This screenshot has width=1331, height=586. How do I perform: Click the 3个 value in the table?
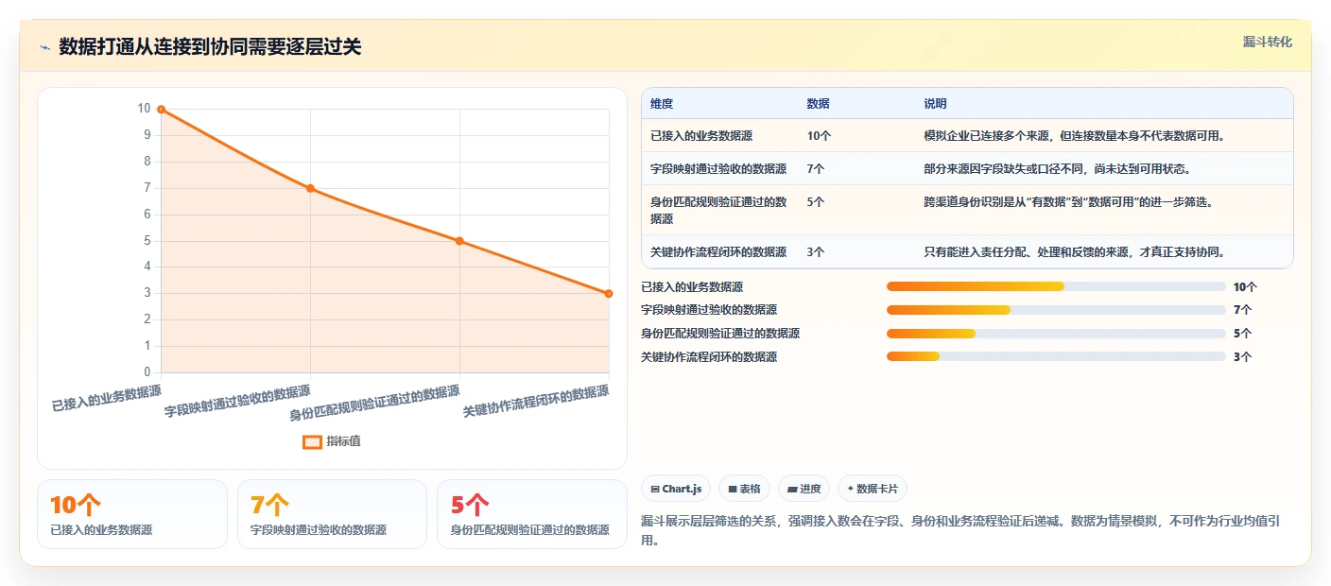tap(816, 252)
